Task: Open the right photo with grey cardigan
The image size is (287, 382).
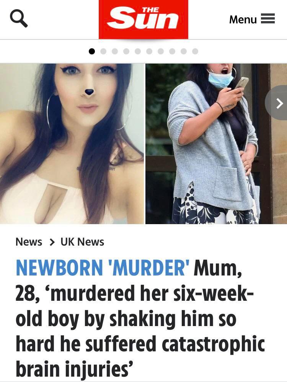Action: coord(216,144)
